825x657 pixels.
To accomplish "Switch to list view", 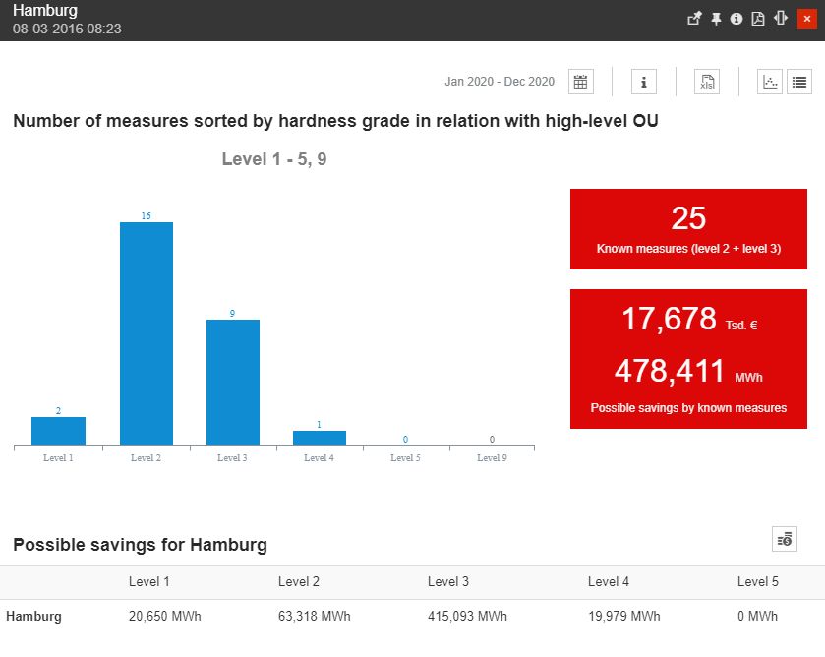I will point(798,82).
